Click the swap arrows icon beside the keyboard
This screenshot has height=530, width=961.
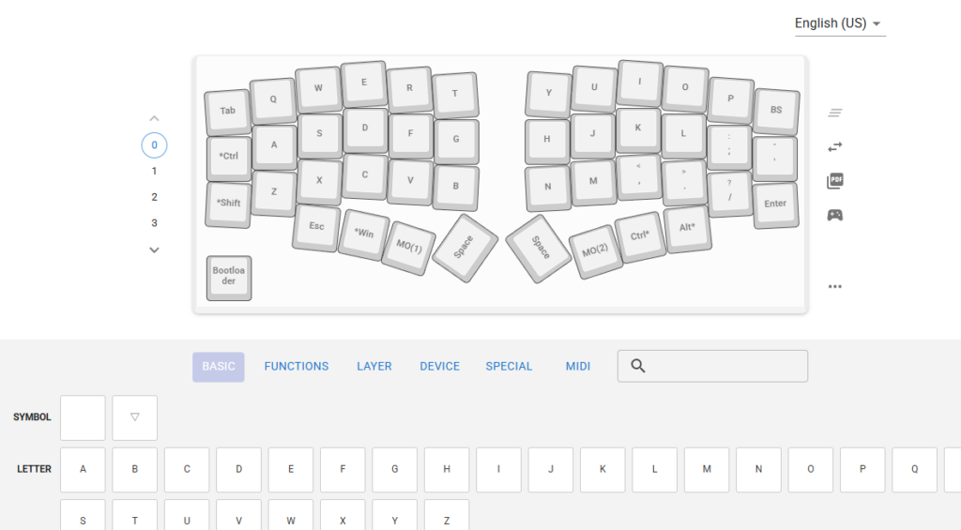(834, 147)
